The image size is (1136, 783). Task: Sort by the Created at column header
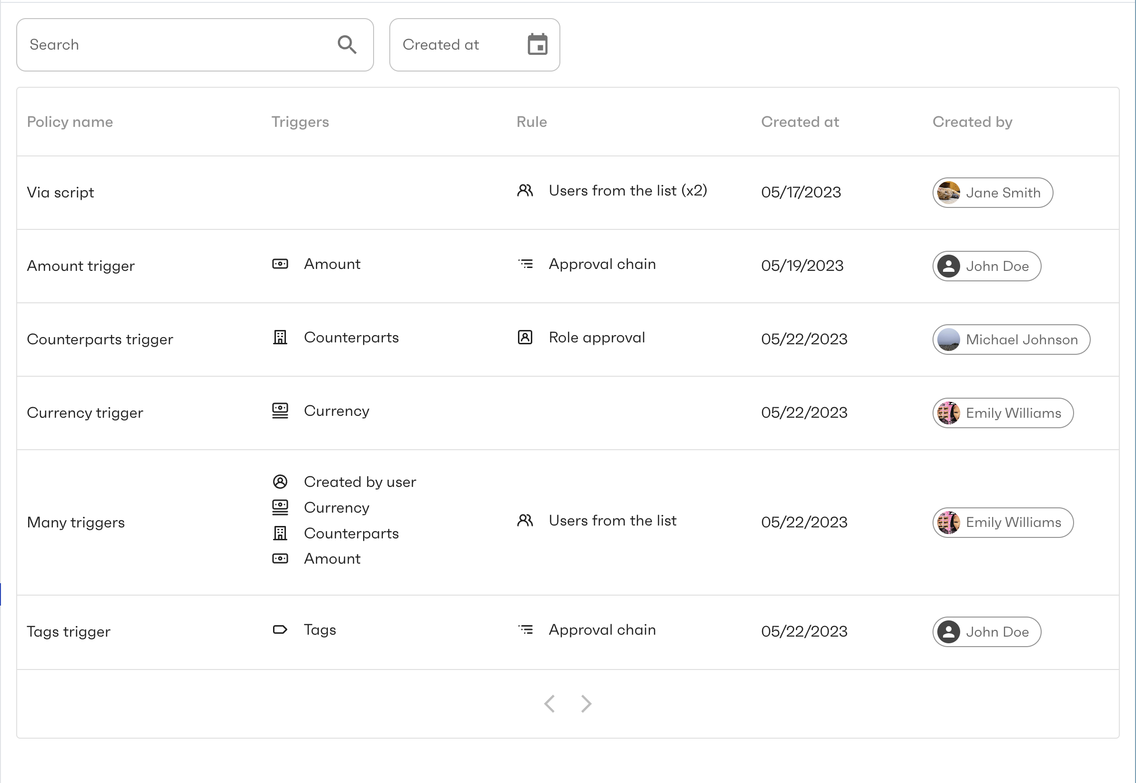click(800, 122)
